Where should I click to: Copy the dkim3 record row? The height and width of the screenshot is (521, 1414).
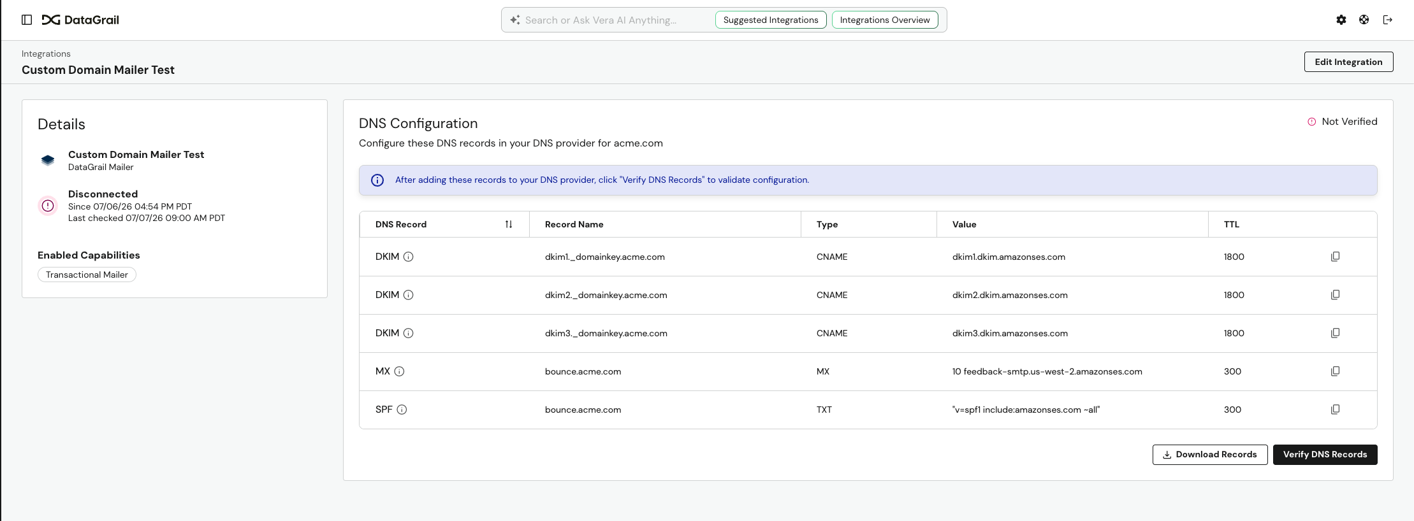click(1336, 333)
